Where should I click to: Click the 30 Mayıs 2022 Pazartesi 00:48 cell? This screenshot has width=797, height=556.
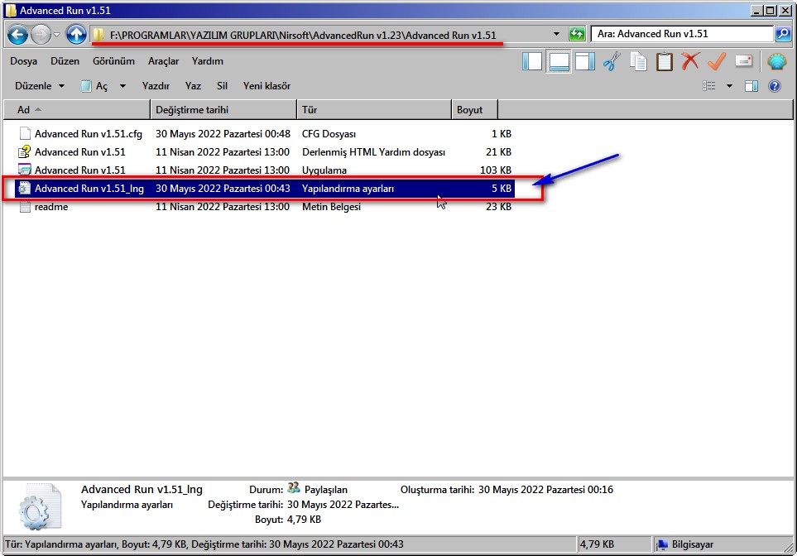(x=223, y=134)
